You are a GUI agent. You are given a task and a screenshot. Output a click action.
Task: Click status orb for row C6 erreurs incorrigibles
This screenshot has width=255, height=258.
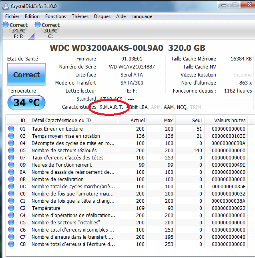pos(11,230)
